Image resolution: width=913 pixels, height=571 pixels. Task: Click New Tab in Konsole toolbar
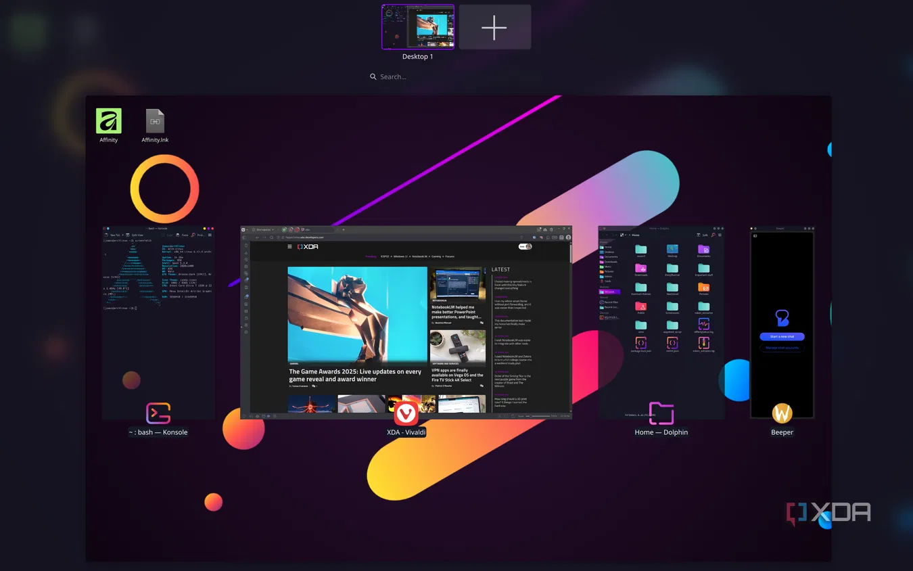[x=112, y=235]
